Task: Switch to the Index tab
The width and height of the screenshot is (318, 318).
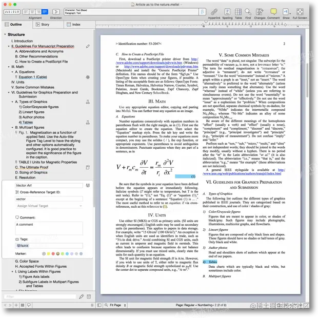Action: (x=74, y=24)
